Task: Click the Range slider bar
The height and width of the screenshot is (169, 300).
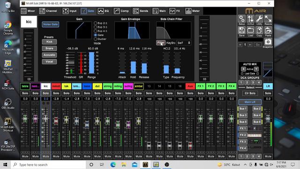Action: [92, 62]
